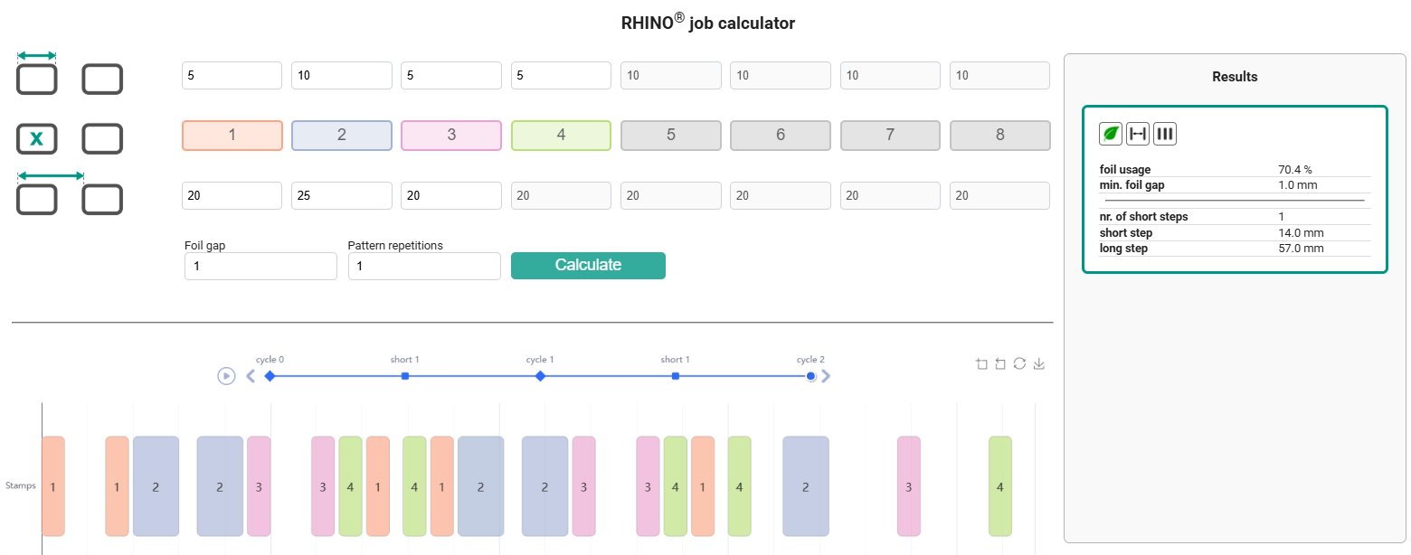Click the width field above stamp 7
The width and height of the screenshot is (1411, 555).
(x=891, y=76)
